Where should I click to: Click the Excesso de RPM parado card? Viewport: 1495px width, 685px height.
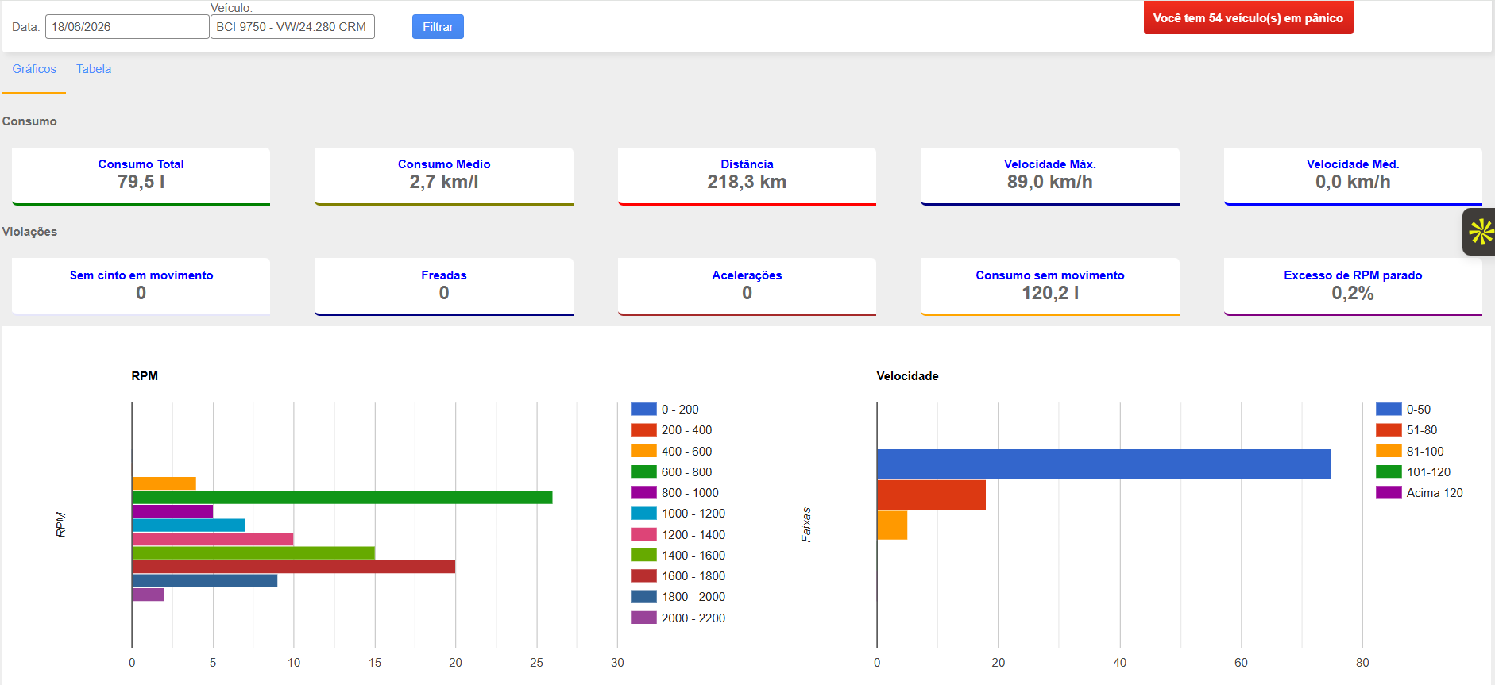tap(1353, 287)
